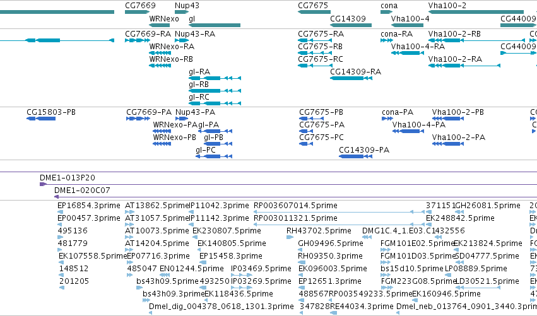Click the CG7675-RC transcript label
537x316 pixels.
click(x=321, y=59)
